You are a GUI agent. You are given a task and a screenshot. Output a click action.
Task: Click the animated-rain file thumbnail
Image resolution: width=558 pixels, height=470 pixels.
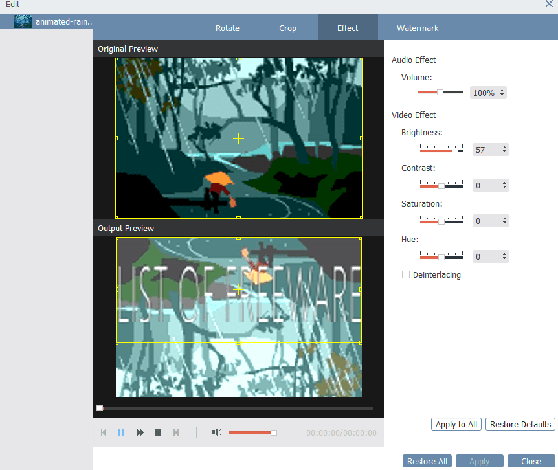coord(23,22)
